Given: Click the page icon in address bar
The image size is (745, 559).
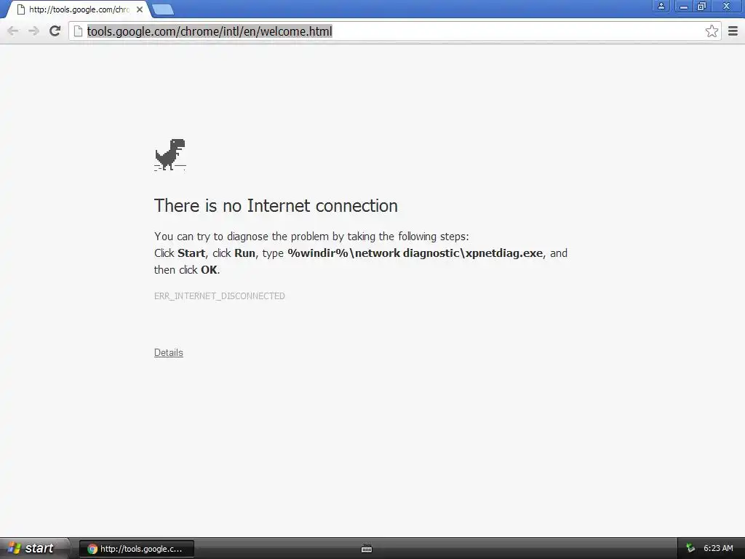Looking at the screenshot, I should (x=78, y=31).
